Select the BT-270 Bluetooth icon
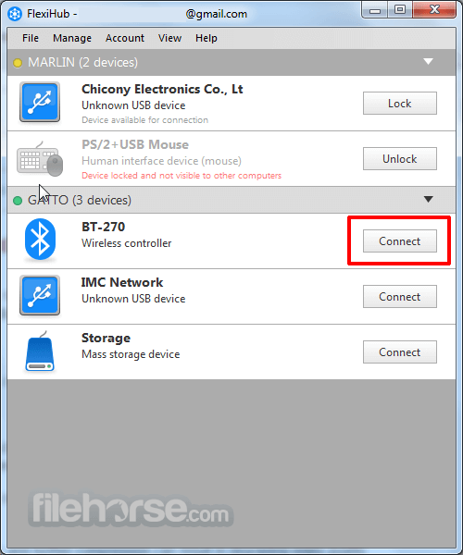This screenshot has width=463, height=555. tap(40, 240)
